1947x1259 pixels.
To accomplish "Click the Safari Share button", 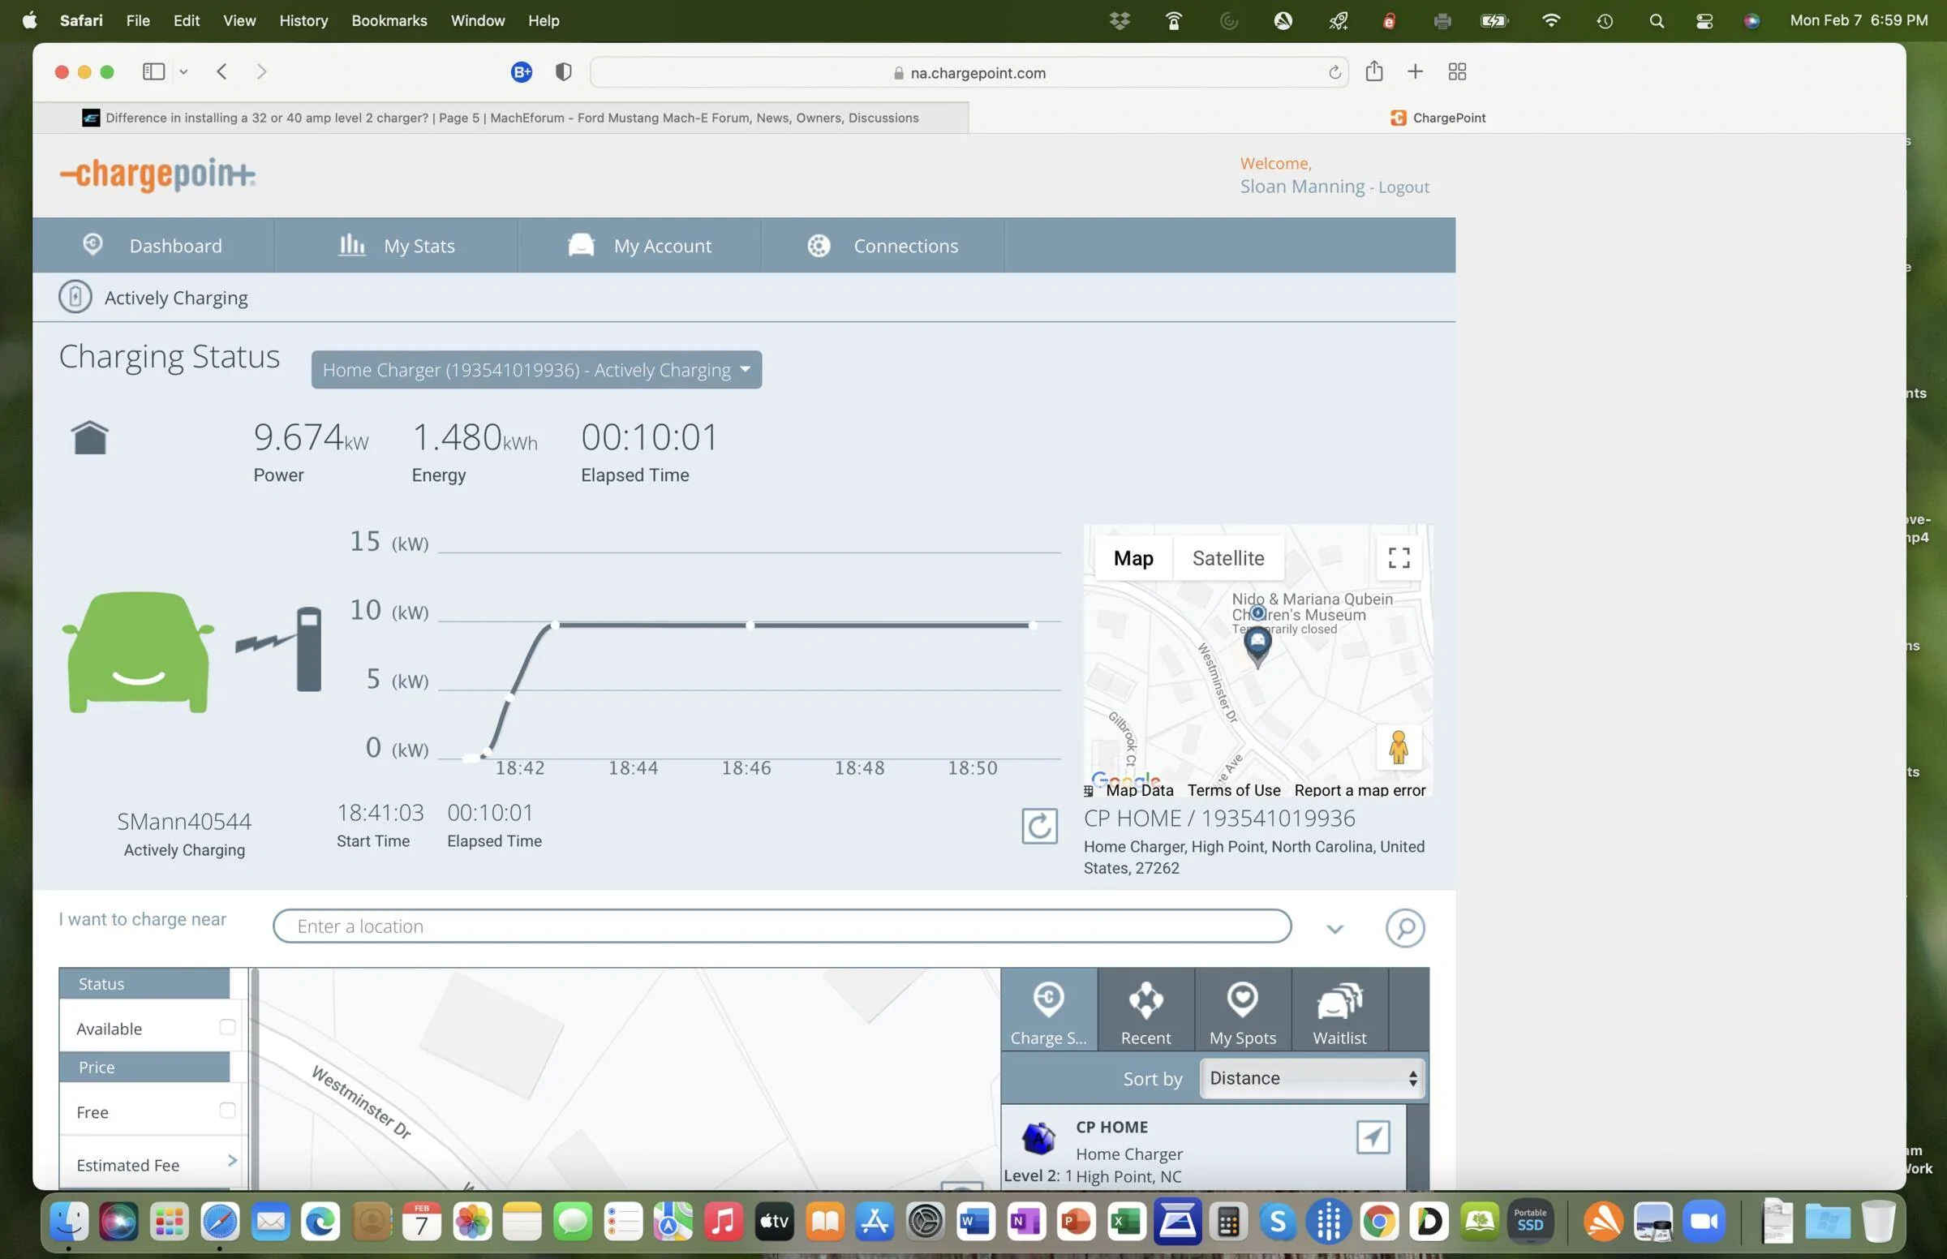I will point(1374,72).
